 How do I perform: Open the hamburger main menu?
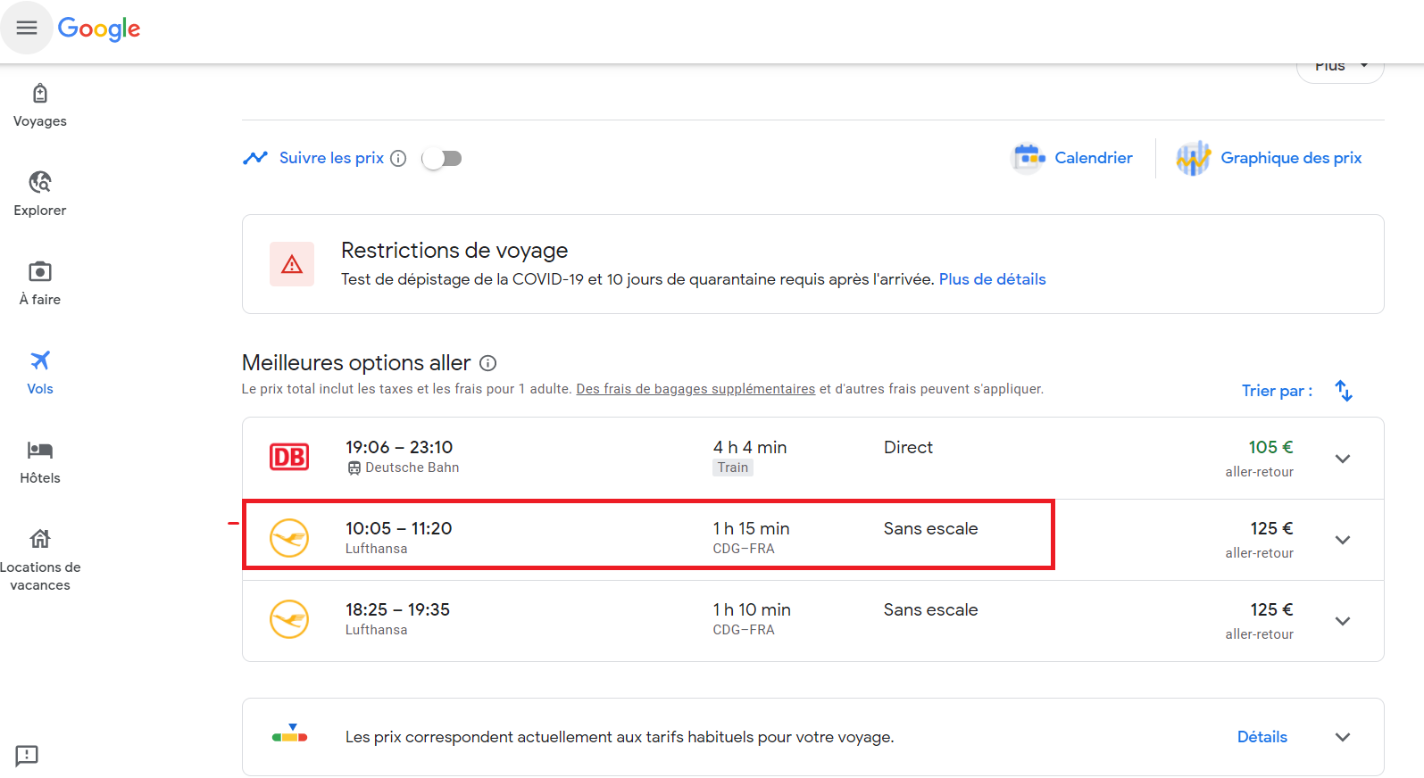pos(27,28)
